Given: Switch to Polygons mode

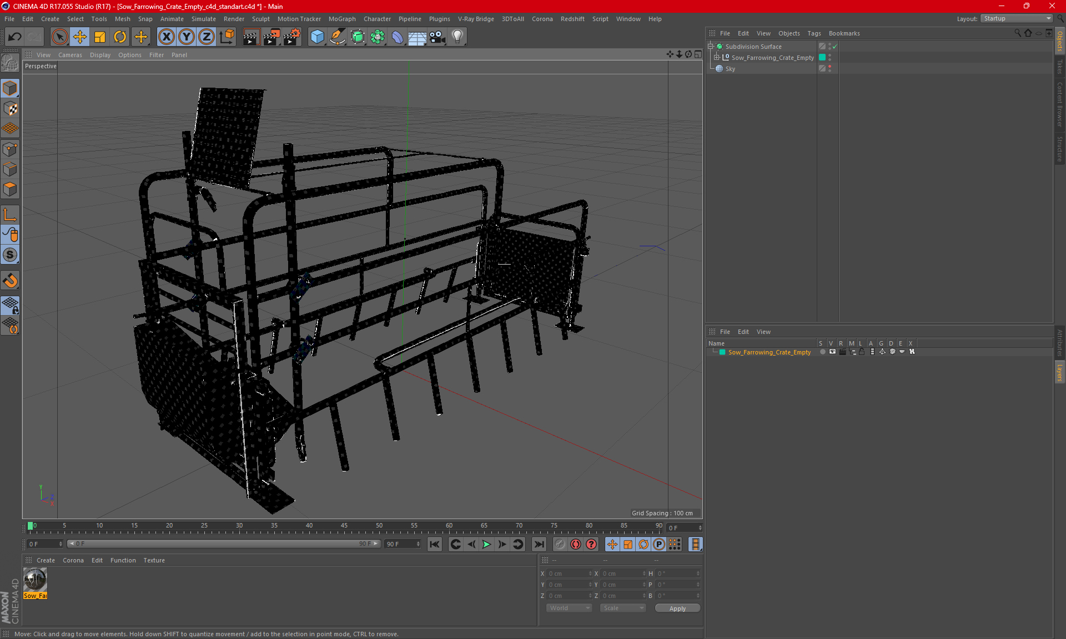Looking at the screenshot, I should 11,190.
